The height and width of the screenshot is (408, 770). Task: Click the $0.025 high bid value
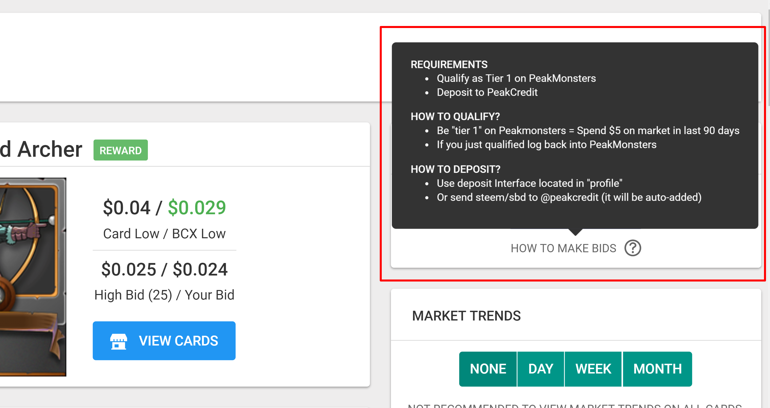[128, 269]
